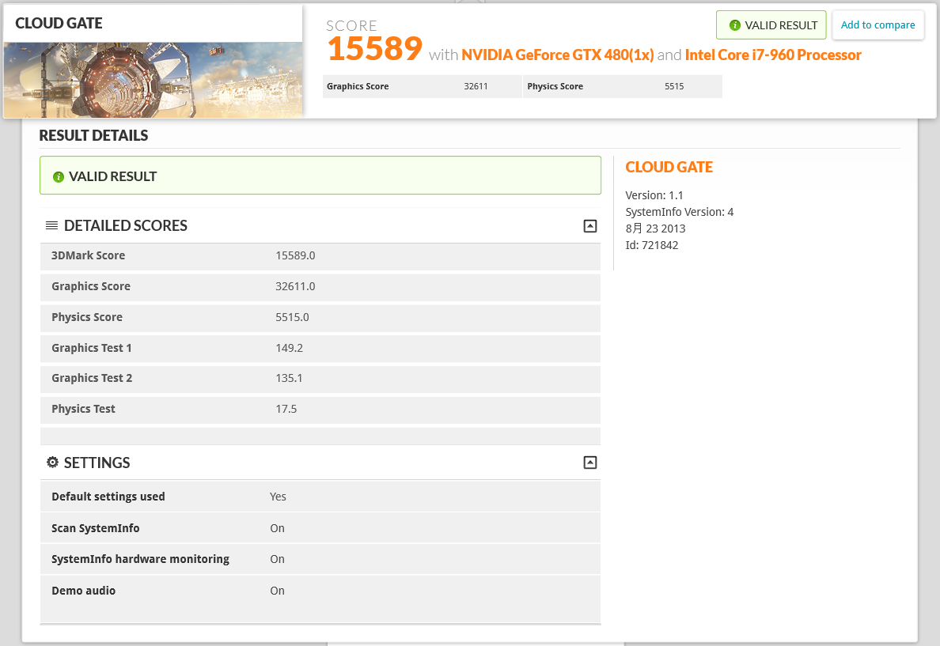This screenshot has height=646, width=940.
Task: Click the CLOUD GATE title above the thumbnail
Action: click(x=59, y=24)
